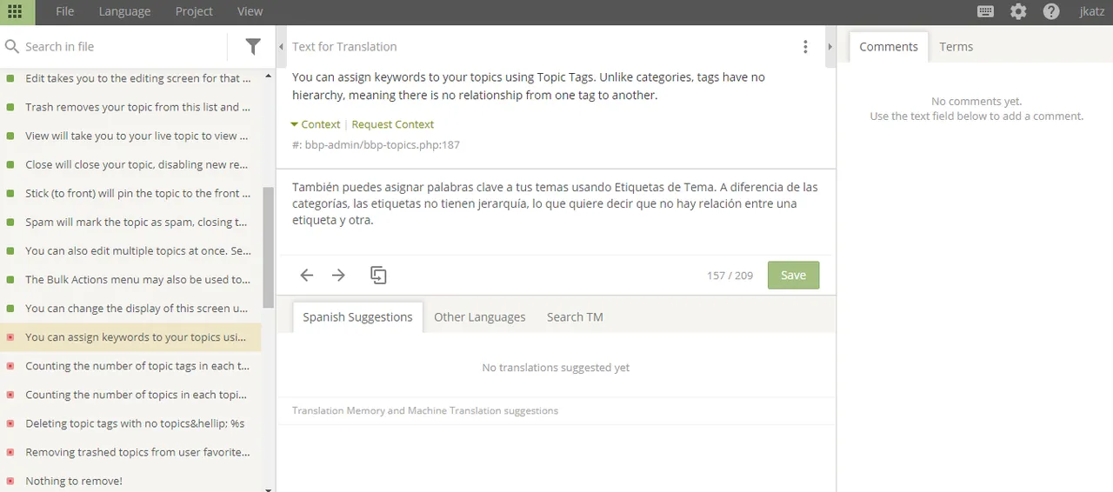Open the apps grid menu icon
Screen dimensions: 1113x492
coord(15,12)
